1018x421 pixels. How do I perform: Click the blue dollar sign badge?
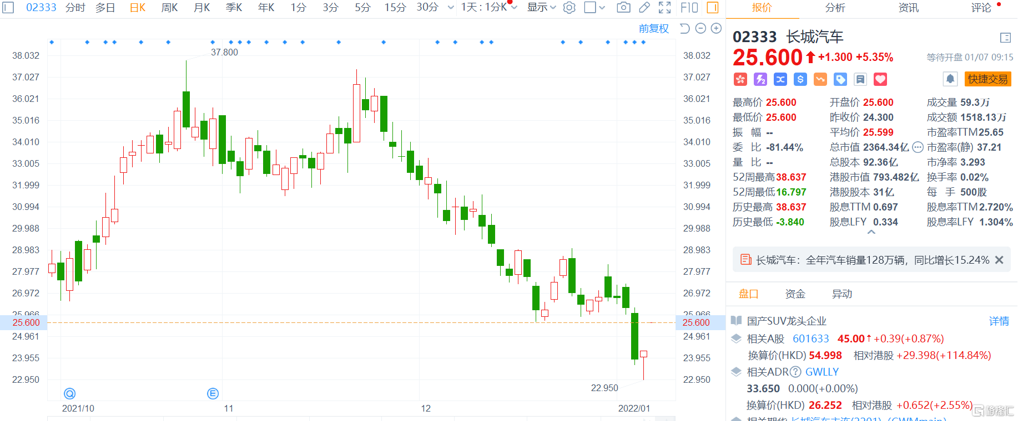click(800, 79)
